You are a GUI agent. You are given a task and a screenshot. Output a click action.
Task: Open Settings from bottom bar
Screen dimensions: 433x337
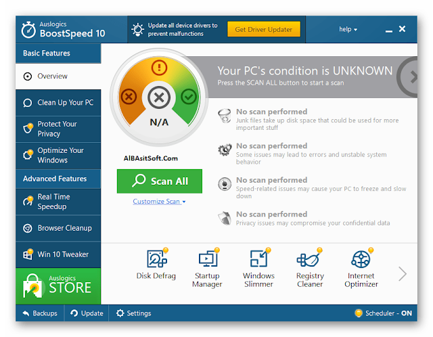[x=134, y=313]
